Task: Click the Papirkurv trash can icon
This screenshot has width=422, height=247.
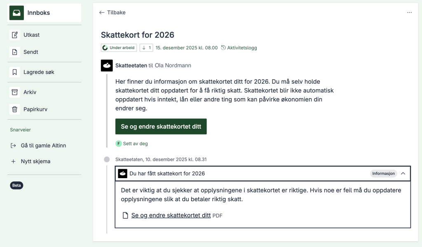Action: click(14, 109)
